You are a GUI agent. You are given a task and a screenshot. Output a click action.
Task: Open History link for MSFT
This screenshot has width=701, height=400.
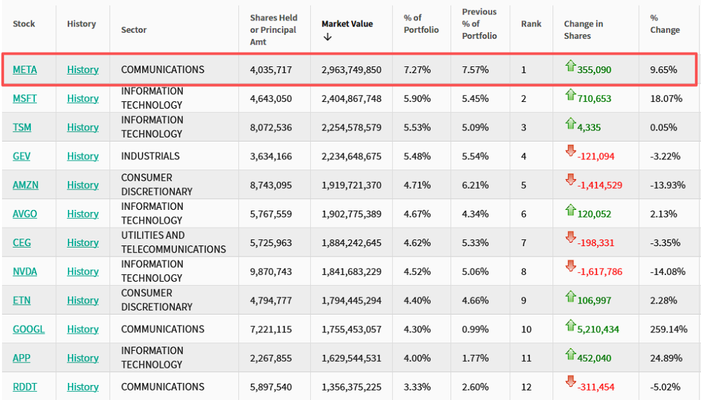[x=83, y=98]
